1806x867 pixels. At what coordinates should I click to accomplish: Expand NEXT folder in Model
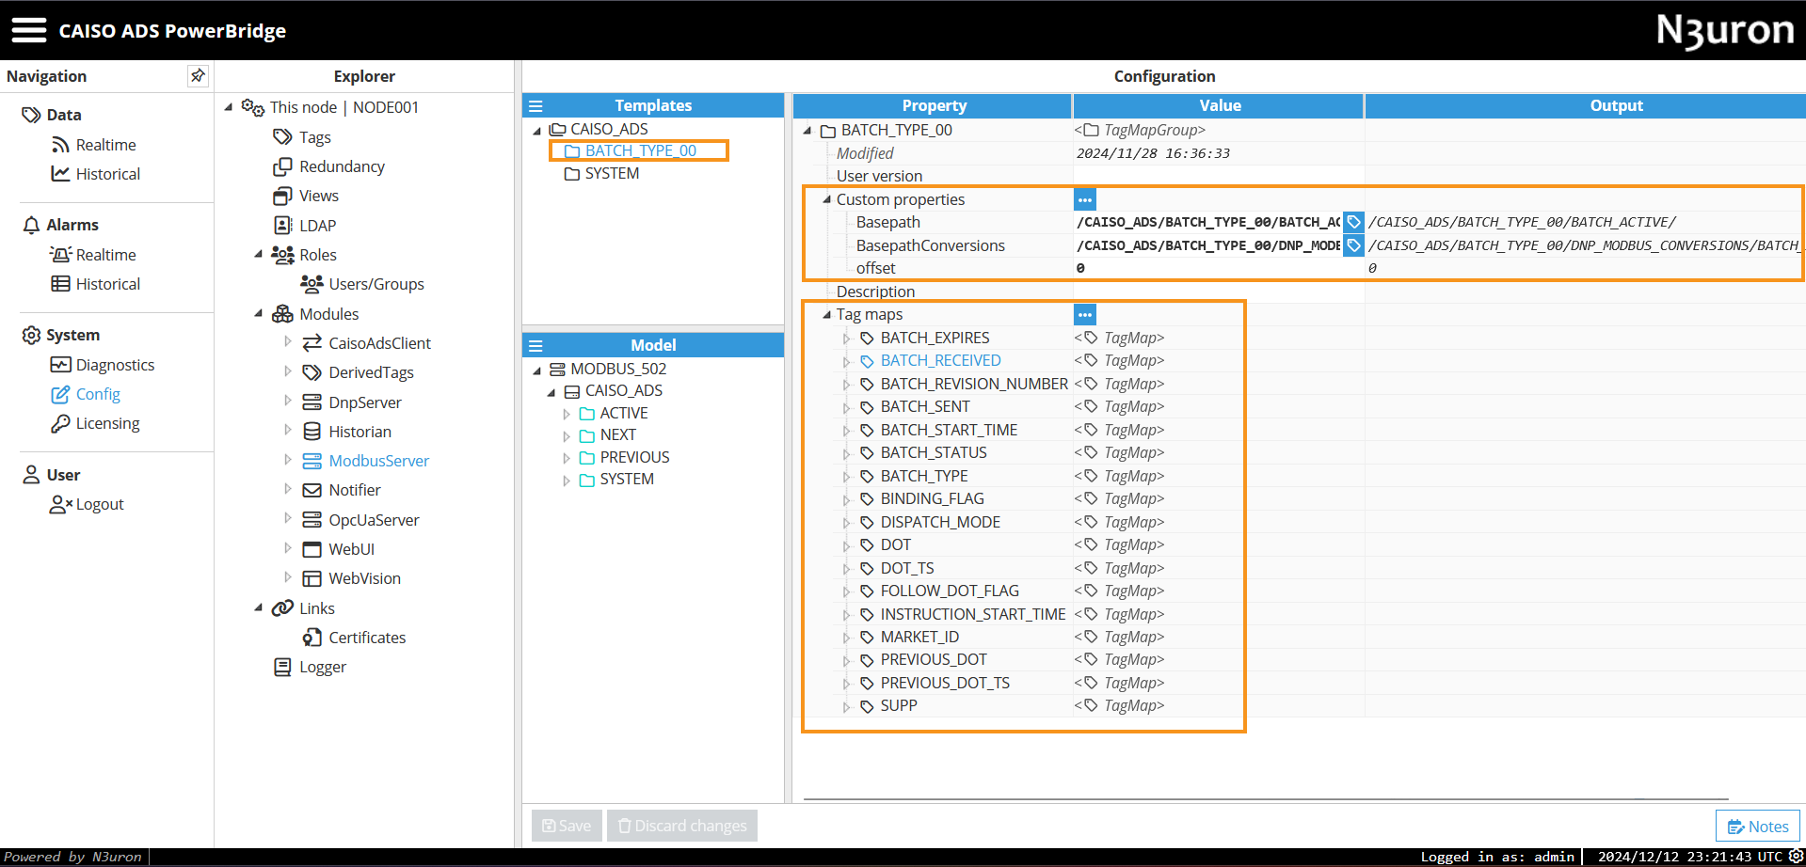point(567,435)
